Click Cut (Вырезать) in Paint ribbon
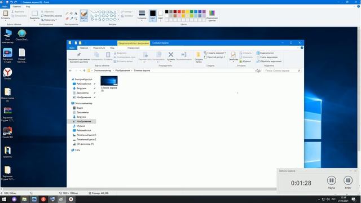The image size is (361, 203). coord(17,11)
